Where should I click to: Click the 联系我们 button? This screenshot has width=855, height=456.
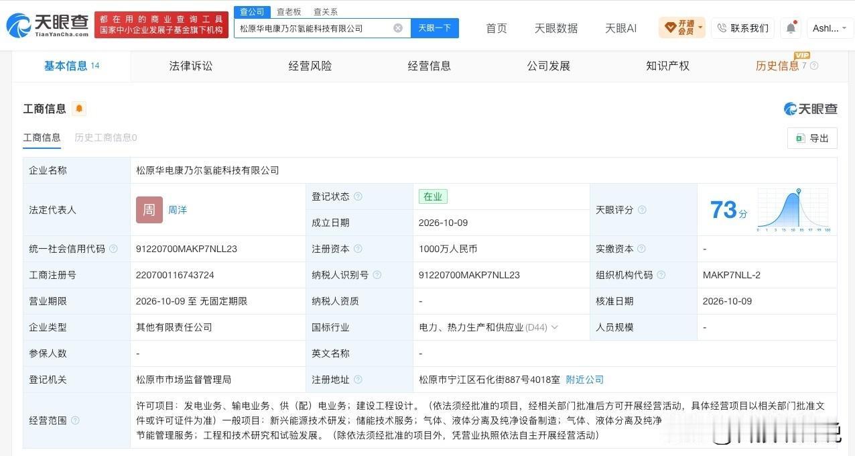[x=742, y=28]
